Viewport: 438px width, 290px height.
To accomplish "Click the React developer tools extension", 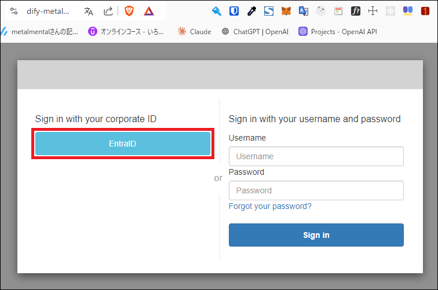I will pyautogui.click(x=390, y=11).
